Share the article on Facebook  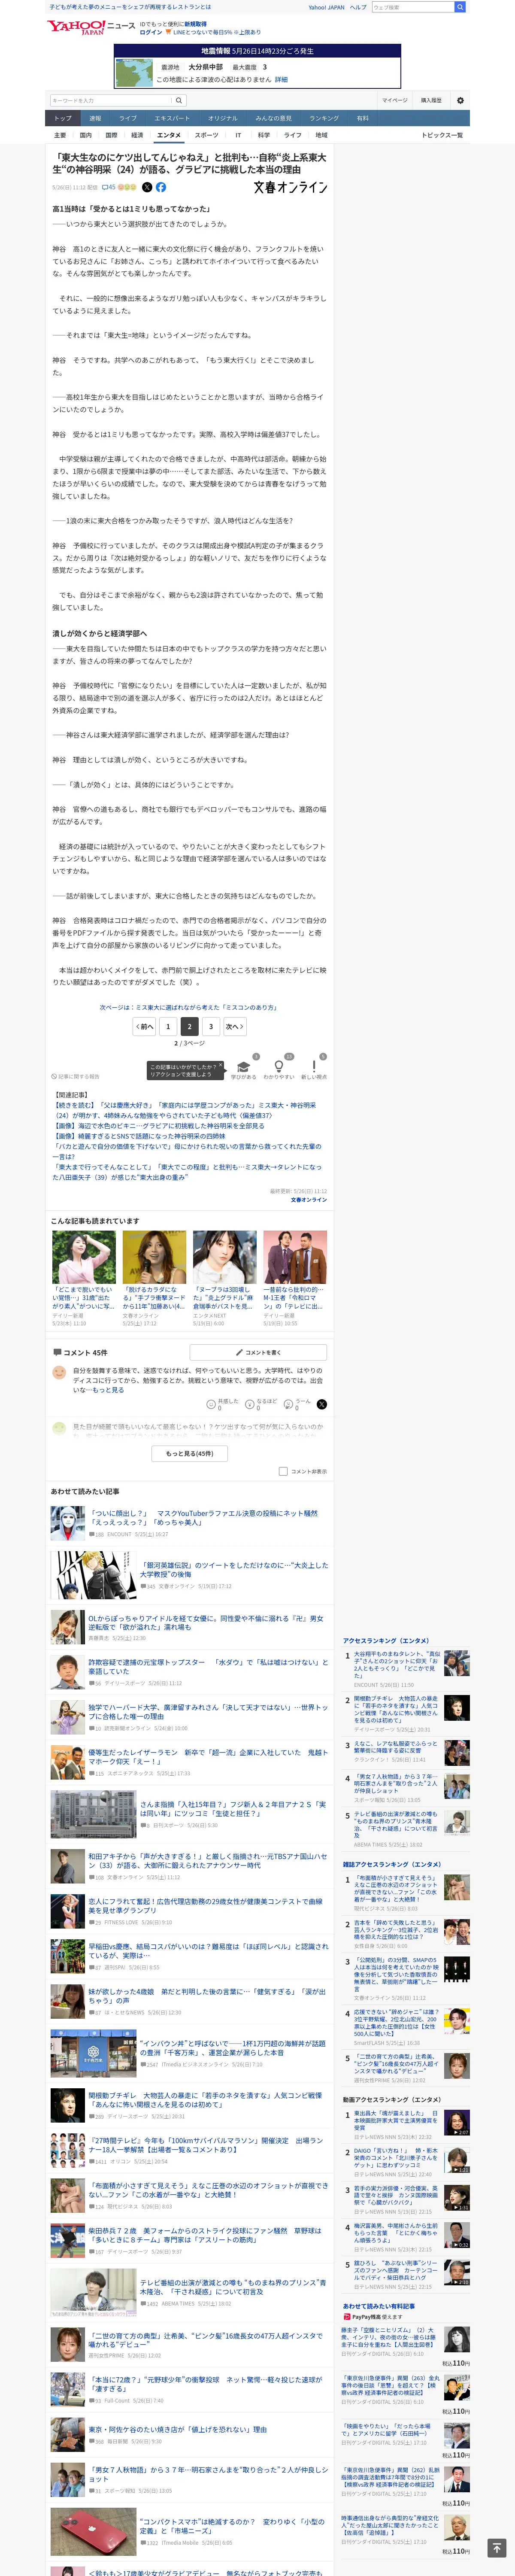pos(161,187)
